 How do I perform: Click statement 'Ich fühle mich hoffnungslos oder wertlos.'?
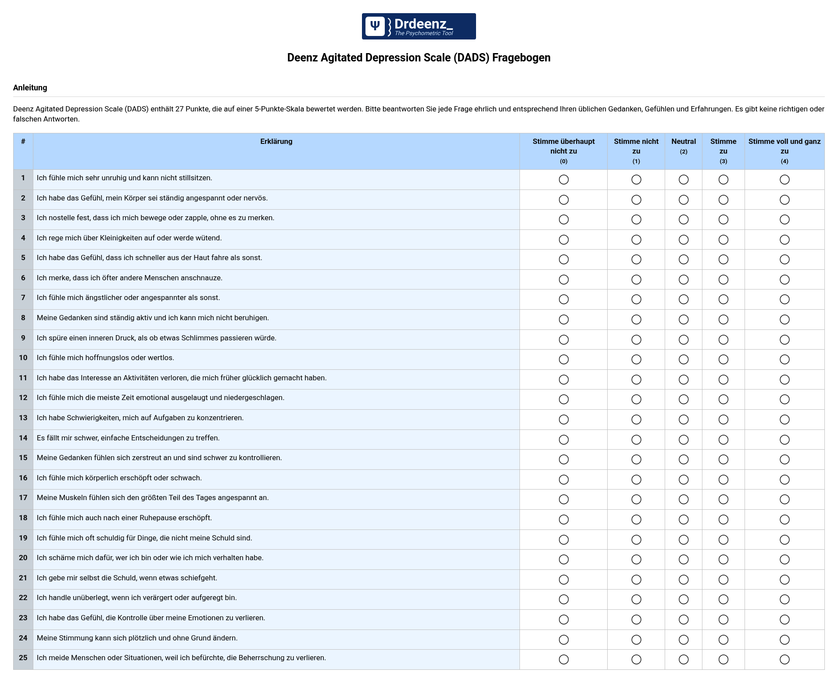click(105, 358)
